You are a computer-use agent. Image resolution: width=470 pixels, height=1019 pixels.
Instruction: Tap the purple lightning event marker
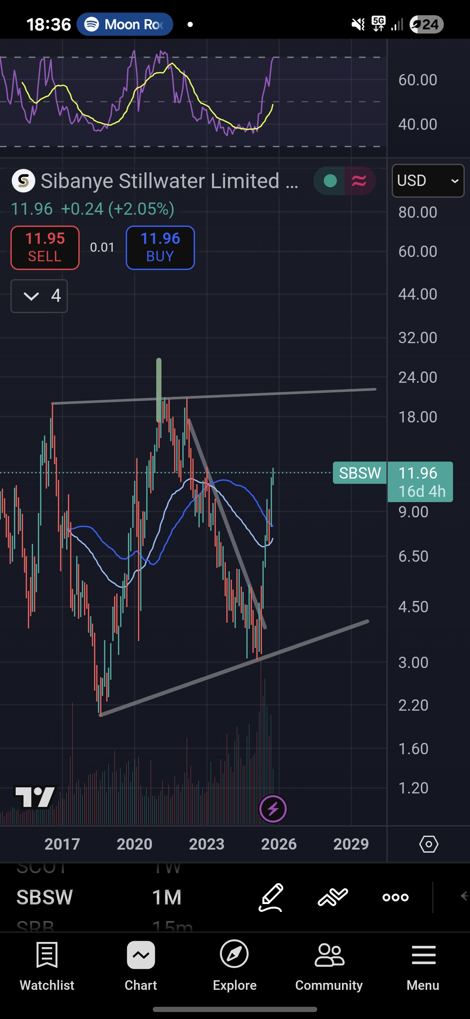click(x=273, y=809)
